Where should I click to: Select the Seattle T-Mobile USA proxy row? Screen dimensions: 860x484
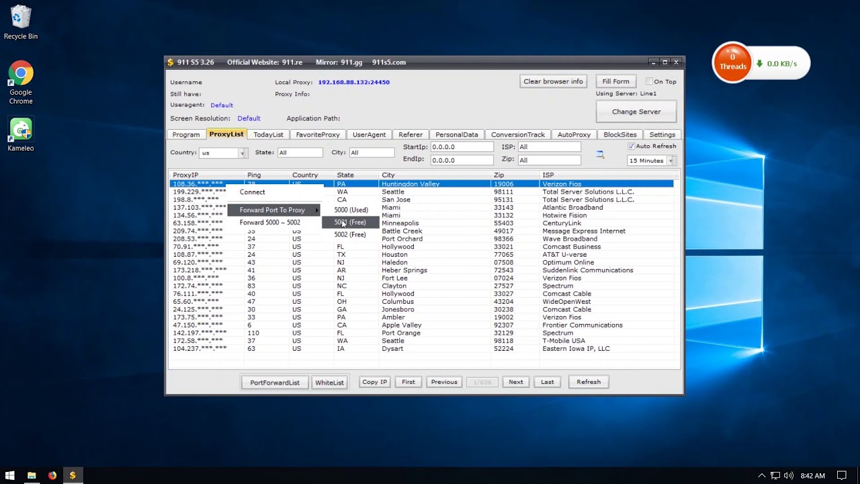pos(421,341)
